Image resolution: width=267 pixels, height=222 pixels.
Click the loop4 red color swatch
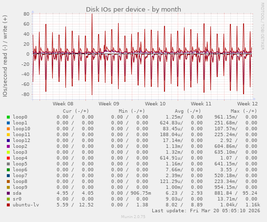(8, 158)
